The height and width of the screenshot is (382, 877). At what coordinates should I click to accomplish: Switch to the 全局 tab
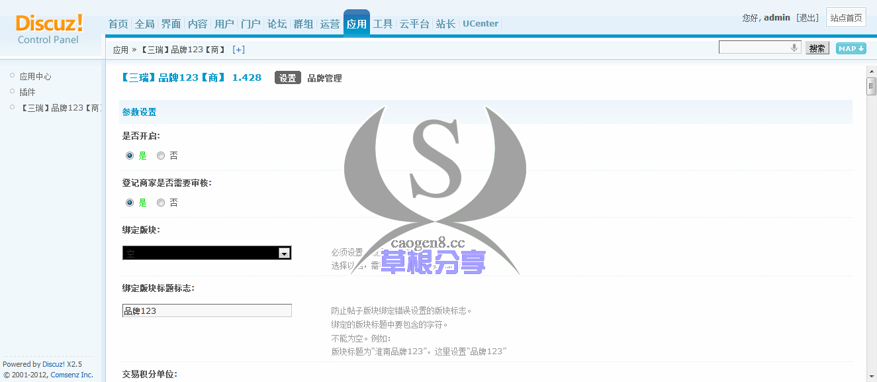pos(144,23)
